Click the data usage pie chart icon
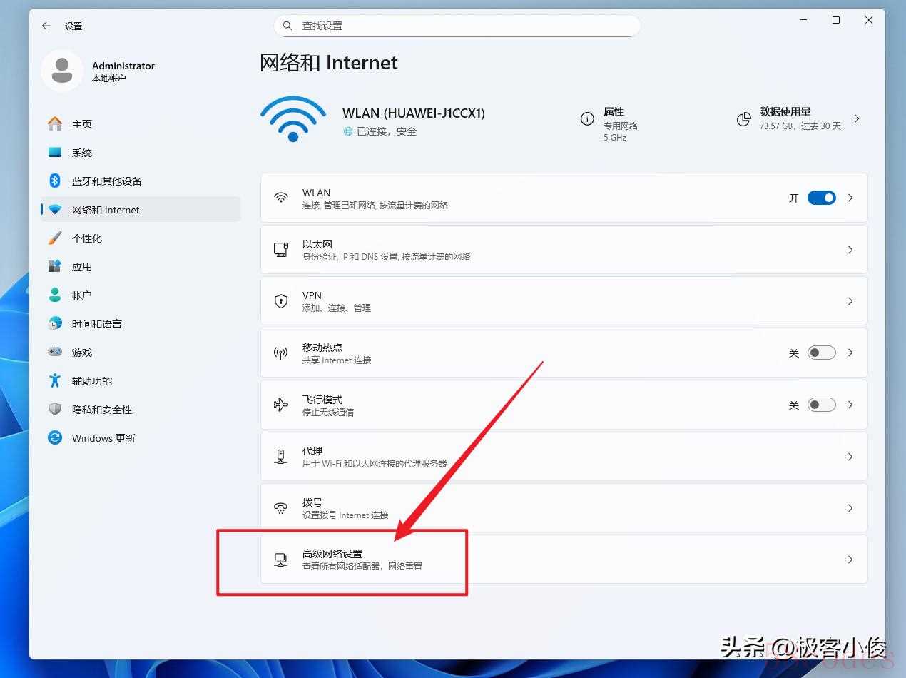This screenshot has width=906, height=678. (743, 119)
